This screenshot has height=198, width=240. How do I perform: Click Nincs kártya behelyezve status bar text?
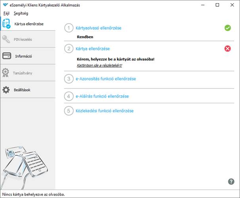(x=33, y=194)
